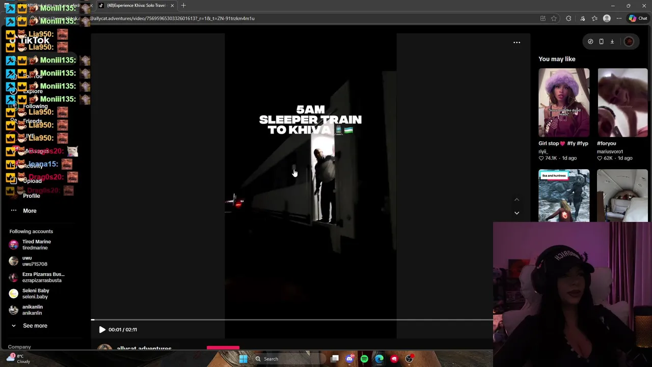
Task: Add this page to favorites star
Action: pos(554,18)
